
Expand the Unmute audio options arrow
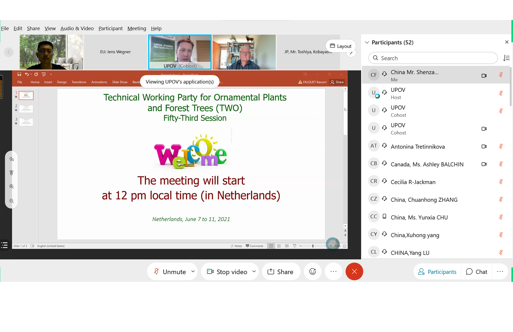(x=193, y=271)
